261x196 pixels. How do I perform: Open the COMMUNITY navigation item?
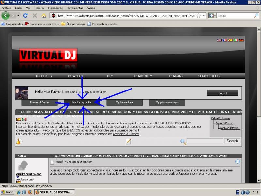tap(143, 76)
